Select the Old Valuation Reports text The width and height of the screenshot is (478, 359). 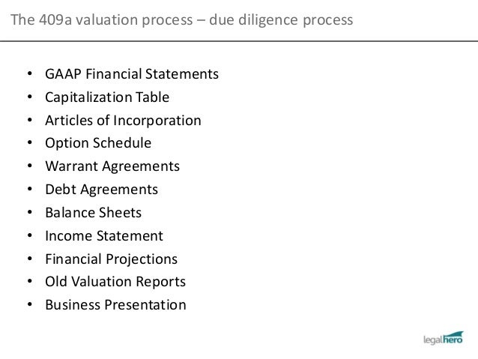pyautogui.click(x=115, y=282)
